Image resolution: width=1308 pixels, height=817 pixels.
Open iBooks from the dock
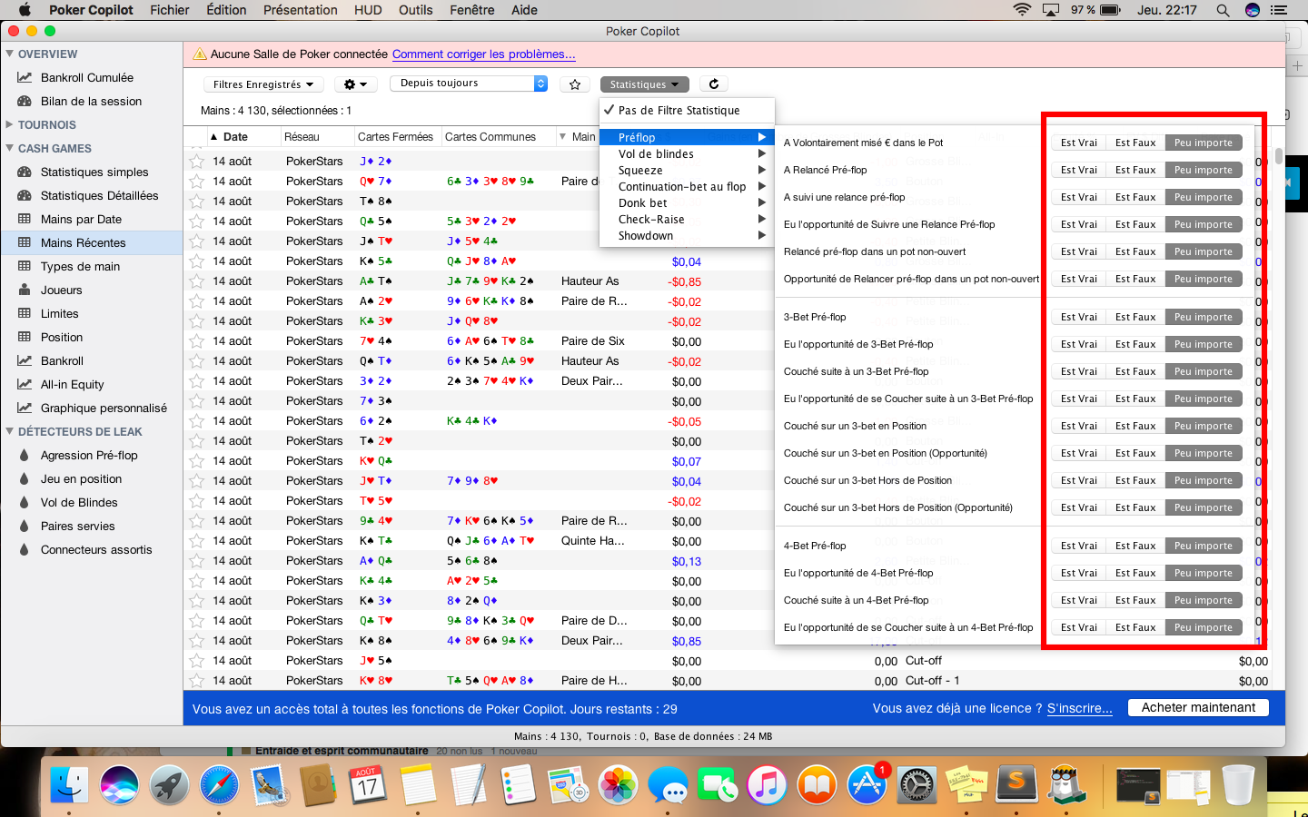coord(817,783)
